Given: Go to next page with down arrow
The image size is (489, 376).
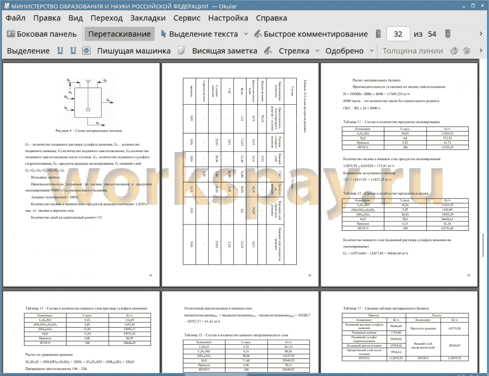Looking at the screenshot, I should (x=447, y=34).
